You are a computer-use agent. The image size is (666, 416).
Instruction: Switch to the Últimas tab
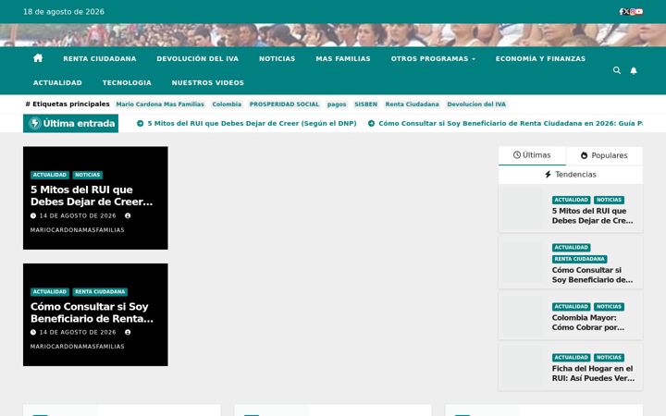tap(532, 155)
